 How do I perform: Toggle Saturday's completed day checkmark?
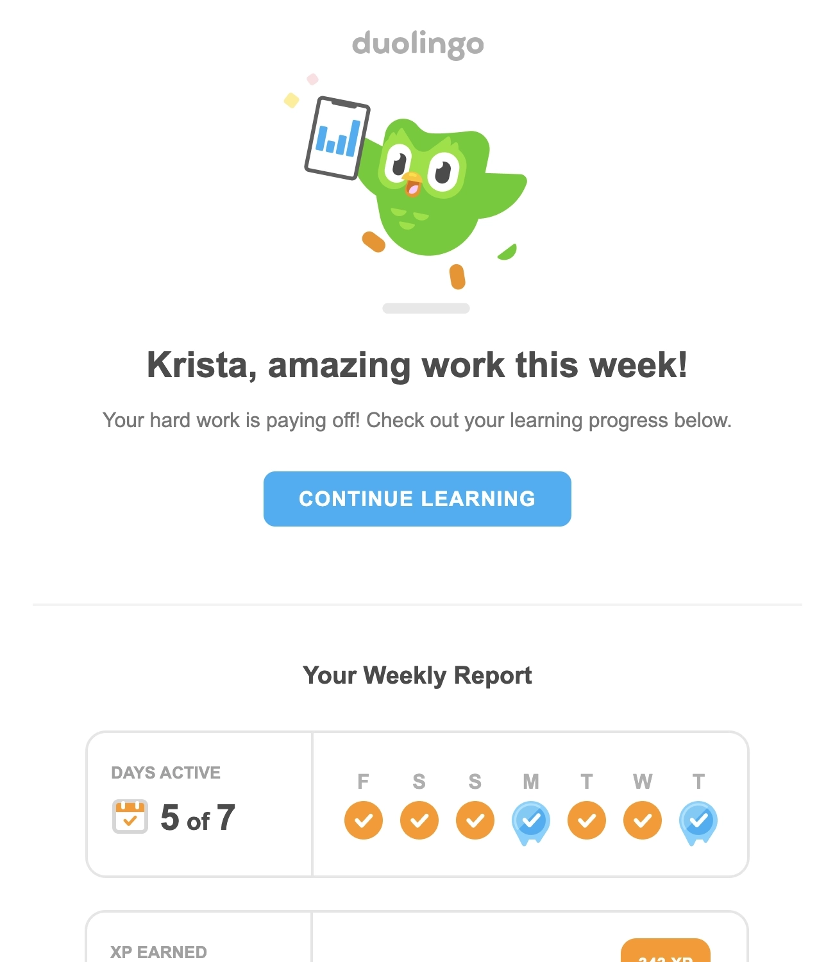click(419, 820)
